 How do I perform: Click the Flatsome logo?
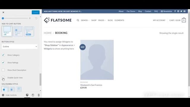(x=58, y=20)
